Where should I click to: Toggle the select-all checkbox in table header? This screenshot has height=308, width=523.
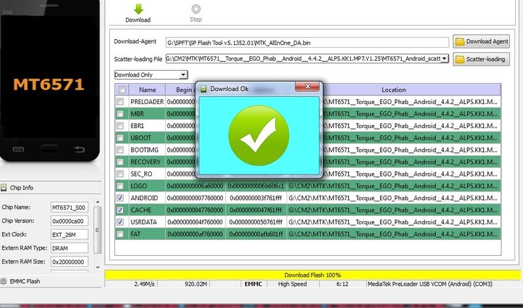tap(122, 90)
